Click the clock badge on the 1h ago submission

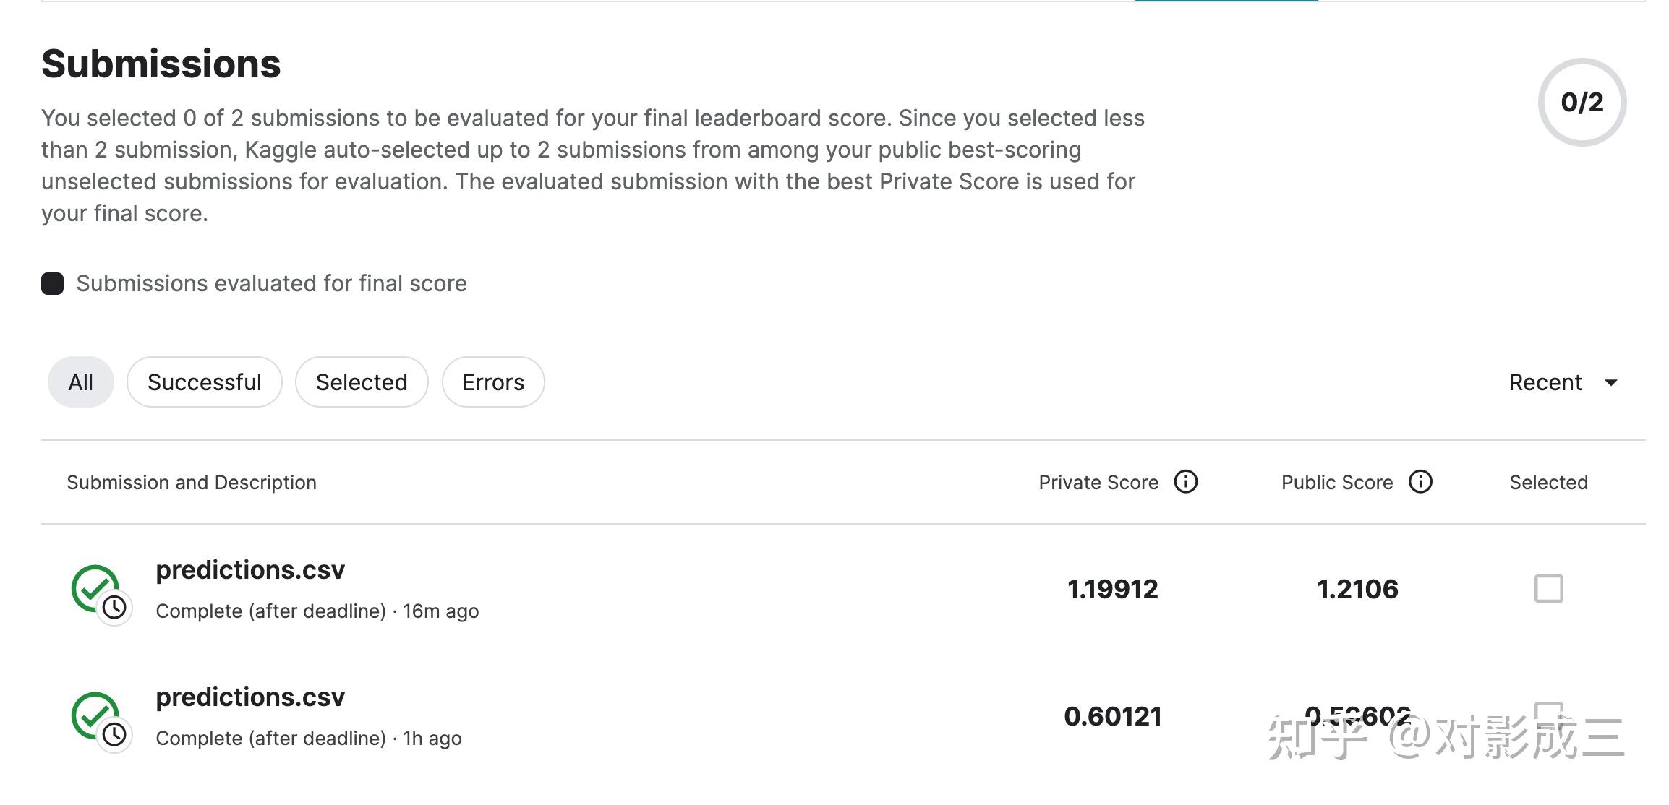click(114, 735)
